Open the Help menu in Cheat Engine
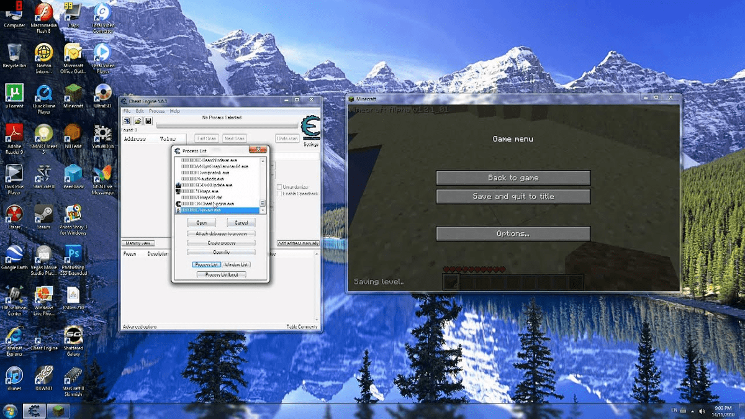745x419 pixels. point(175,111)
